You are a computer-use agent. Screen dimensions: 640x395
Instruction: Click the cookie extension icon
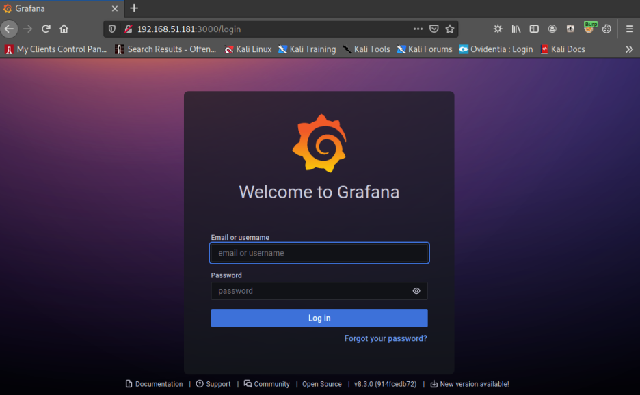(607, 29)
